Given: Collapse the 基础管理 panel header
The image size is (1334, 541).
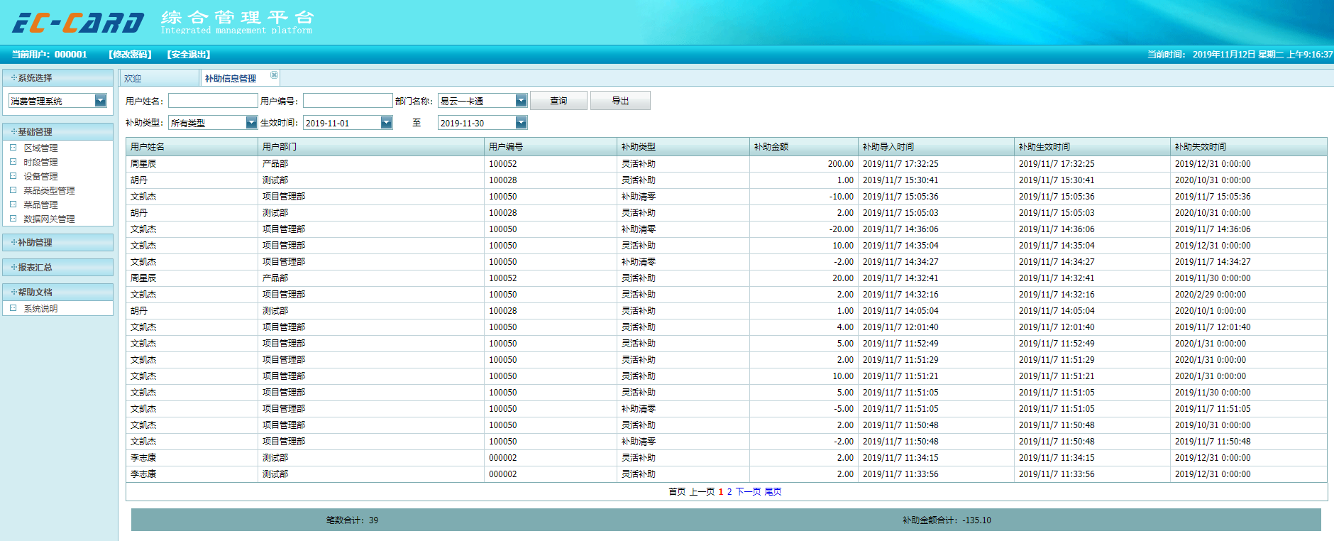Looking at the screenshot, I should 57,131.
